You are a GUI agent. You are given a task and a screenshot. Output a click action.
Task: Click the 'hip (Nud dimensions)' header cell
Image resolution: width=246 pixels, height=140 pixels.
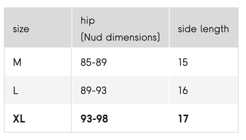[121, 27]
